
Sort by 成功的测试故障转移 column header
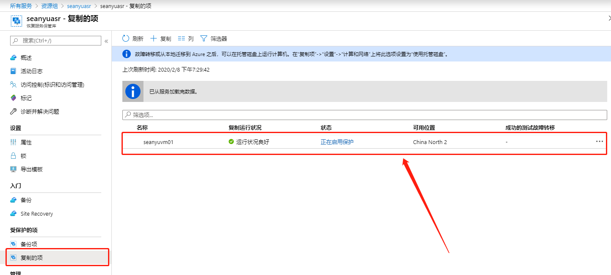530,128
